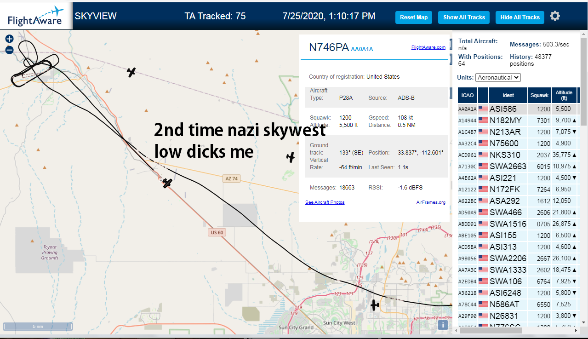Screen dimensions: 588x339
Task: Click the AA0A1A ICAO code beside N746PA
Action: point(362,49)
